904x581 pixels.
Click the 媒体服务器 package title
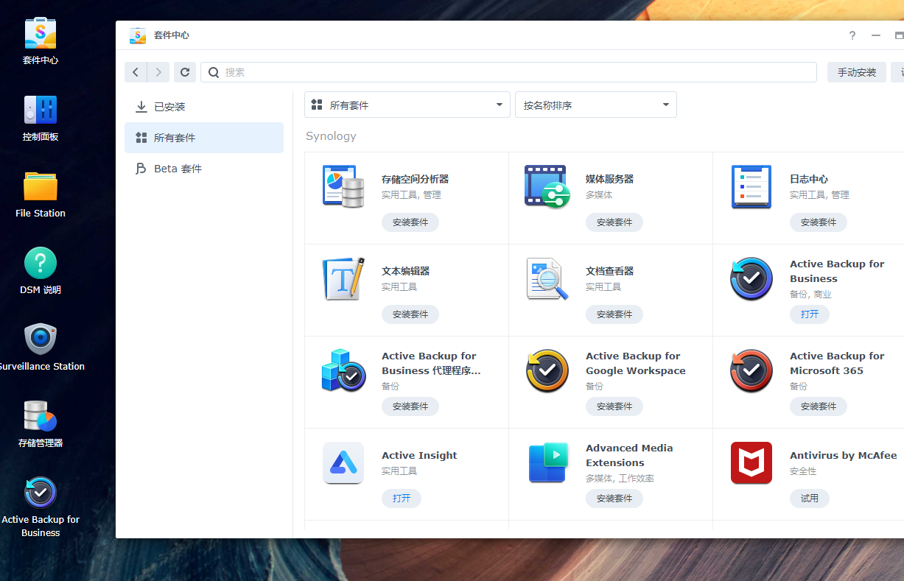(609, 179)
